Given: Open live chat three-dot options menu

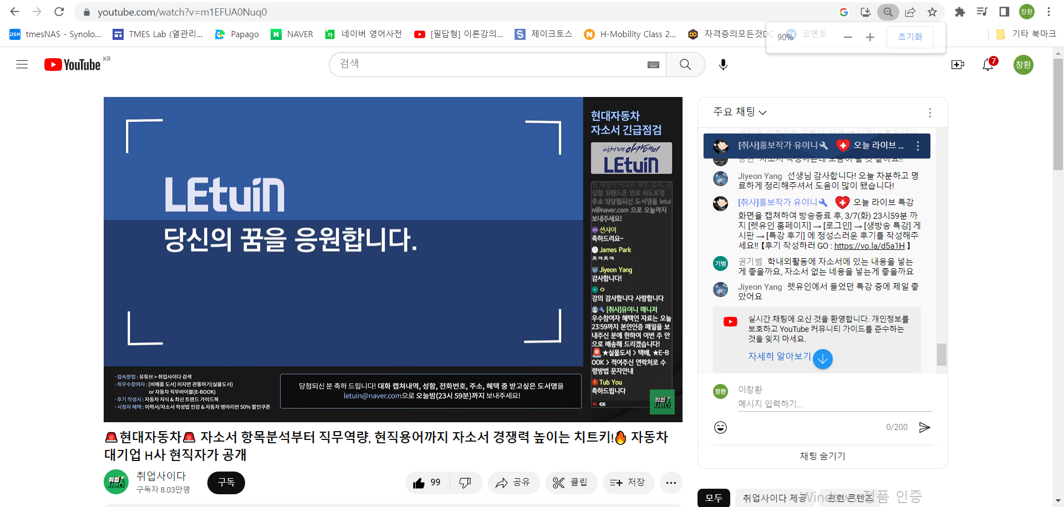Looking at the screenshot, I should (x=930, y=112).
